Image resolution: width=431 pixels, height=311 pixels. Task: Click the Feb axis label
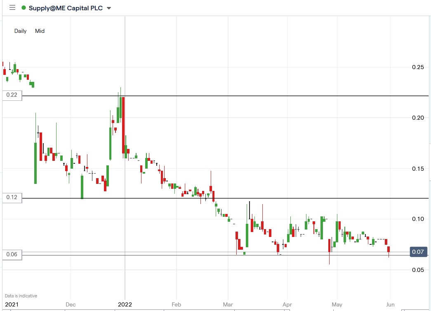click(176, 304)
